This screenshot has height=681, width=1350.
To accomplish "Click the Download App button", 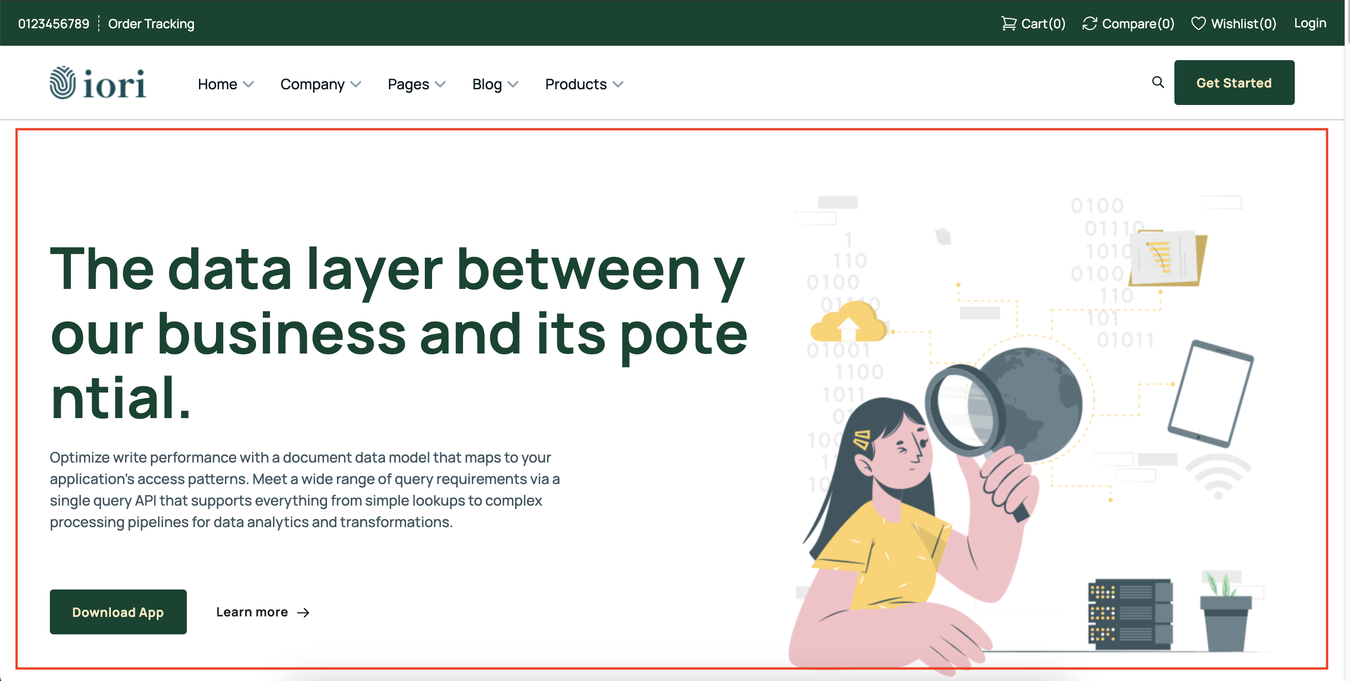I will [117, 612].
